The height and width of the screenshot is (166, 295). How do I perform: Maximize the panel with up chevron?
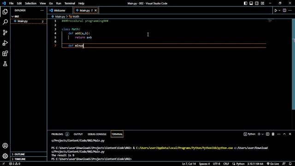pos(284,134)
